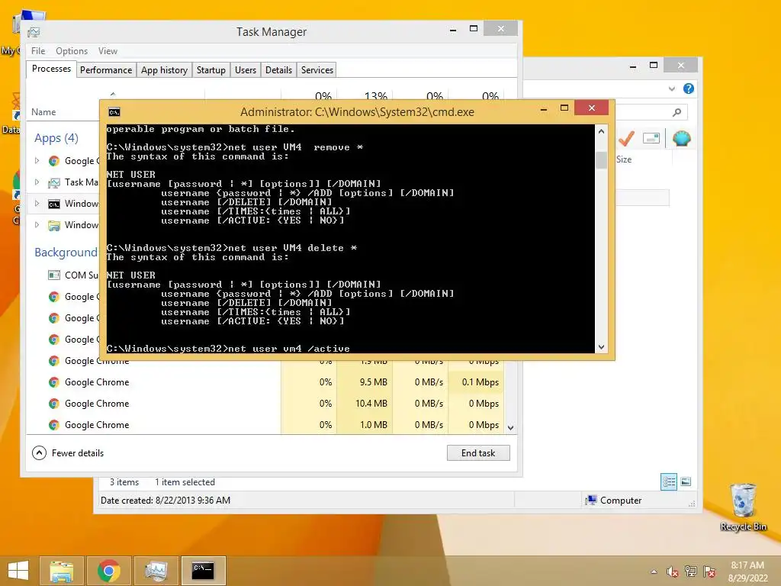Open the Recycle Bin desktop icon
Viewport: 781px width, 586px height.
tap(743, 507)
